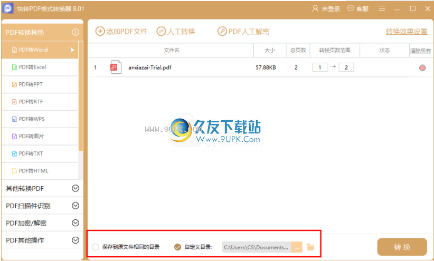Viewport: 434px width, 261px height.
Task: Select the PDF转RTF sidebar icon
Action: point(14,102)
